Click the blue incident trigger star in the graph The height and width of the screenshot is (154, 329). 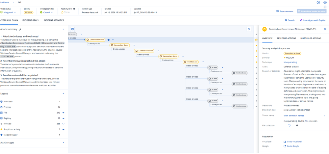109,40
